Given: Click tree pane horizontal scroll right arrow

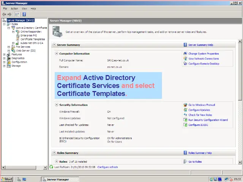Looking at the screenshot, I should coord(45,168).
